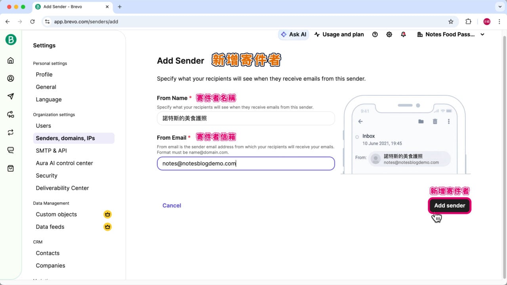
Task: Click the Cancel link
Action: click(172, 205)
